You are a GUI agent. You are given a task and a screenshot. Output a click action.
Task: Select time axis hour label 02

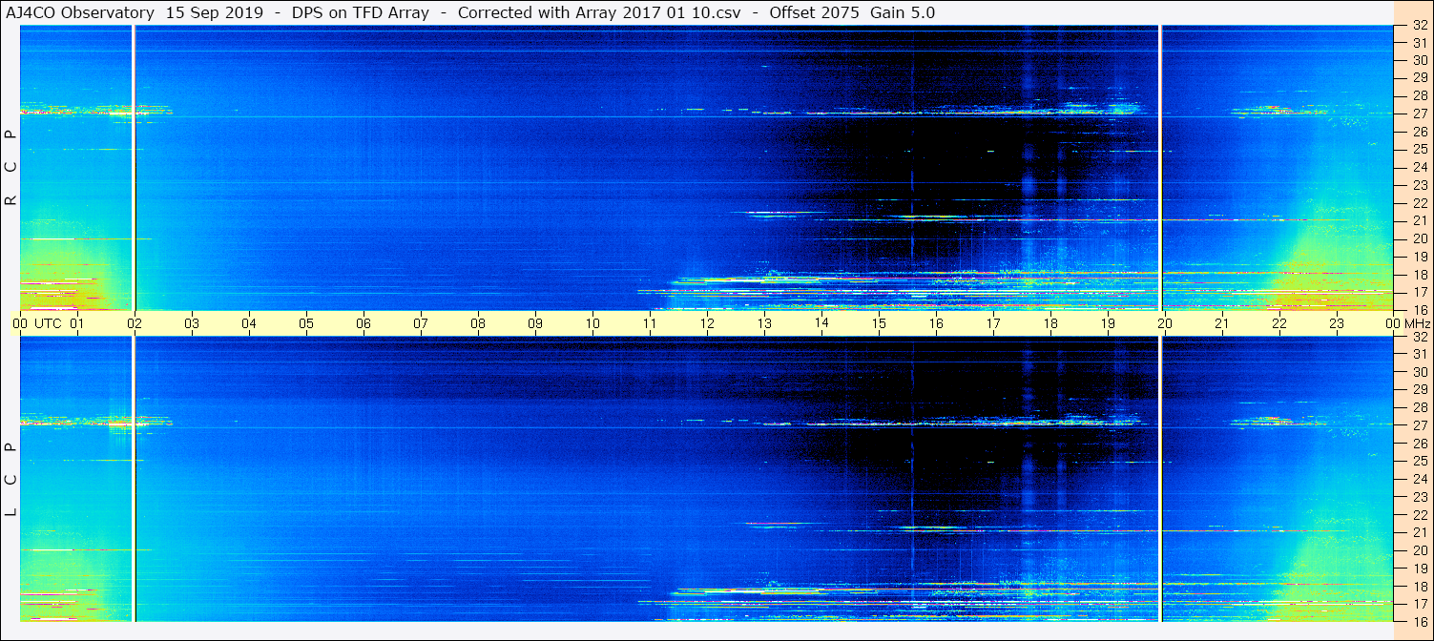(135, 323)
